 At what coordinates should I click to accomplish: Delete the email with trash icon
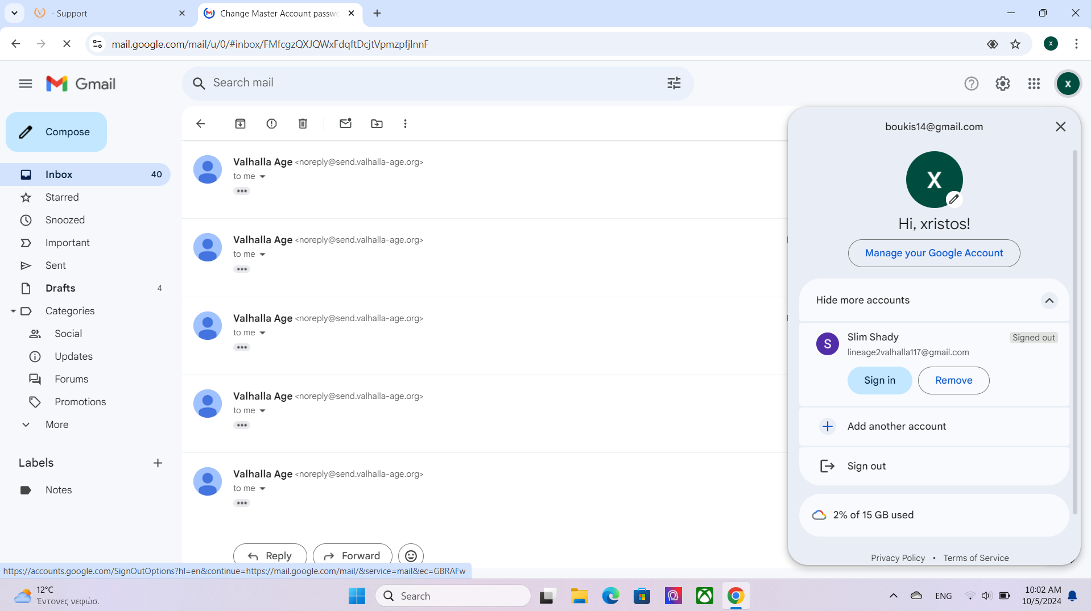[x=303, y=123]
